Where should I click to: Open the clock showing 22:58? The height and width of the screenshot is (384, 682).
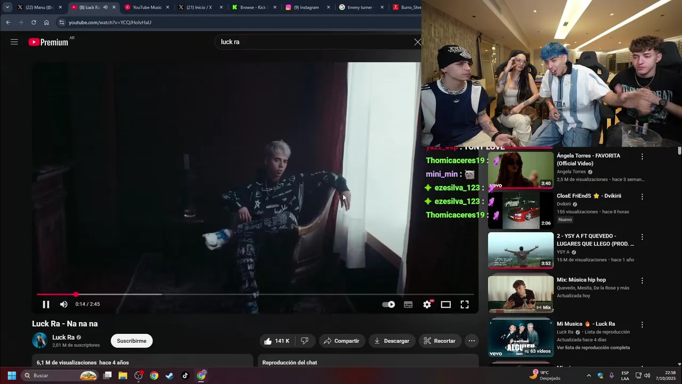[665, 375]
